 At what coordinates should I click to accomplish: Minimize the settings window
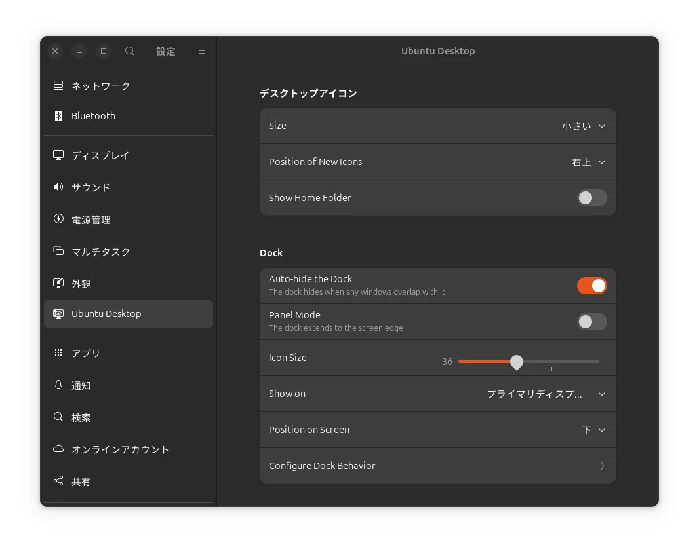click(79, 51)
